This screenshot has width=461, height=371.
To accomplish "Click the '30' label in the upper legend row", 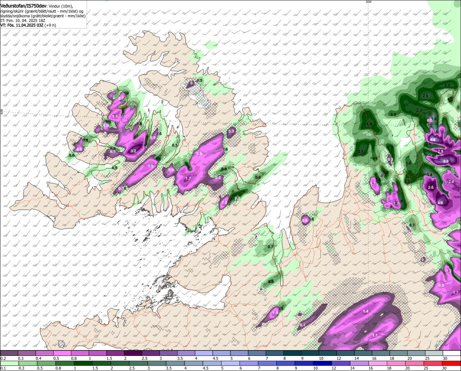I will tap(445, 358).
